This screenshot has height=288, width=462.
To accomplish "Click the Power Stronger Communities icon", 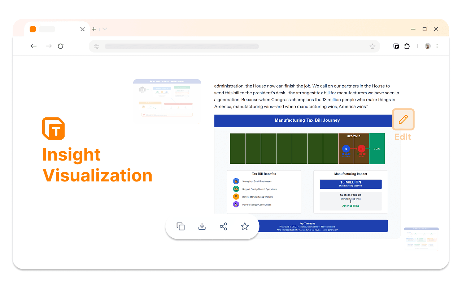I will tap(236, 204).
